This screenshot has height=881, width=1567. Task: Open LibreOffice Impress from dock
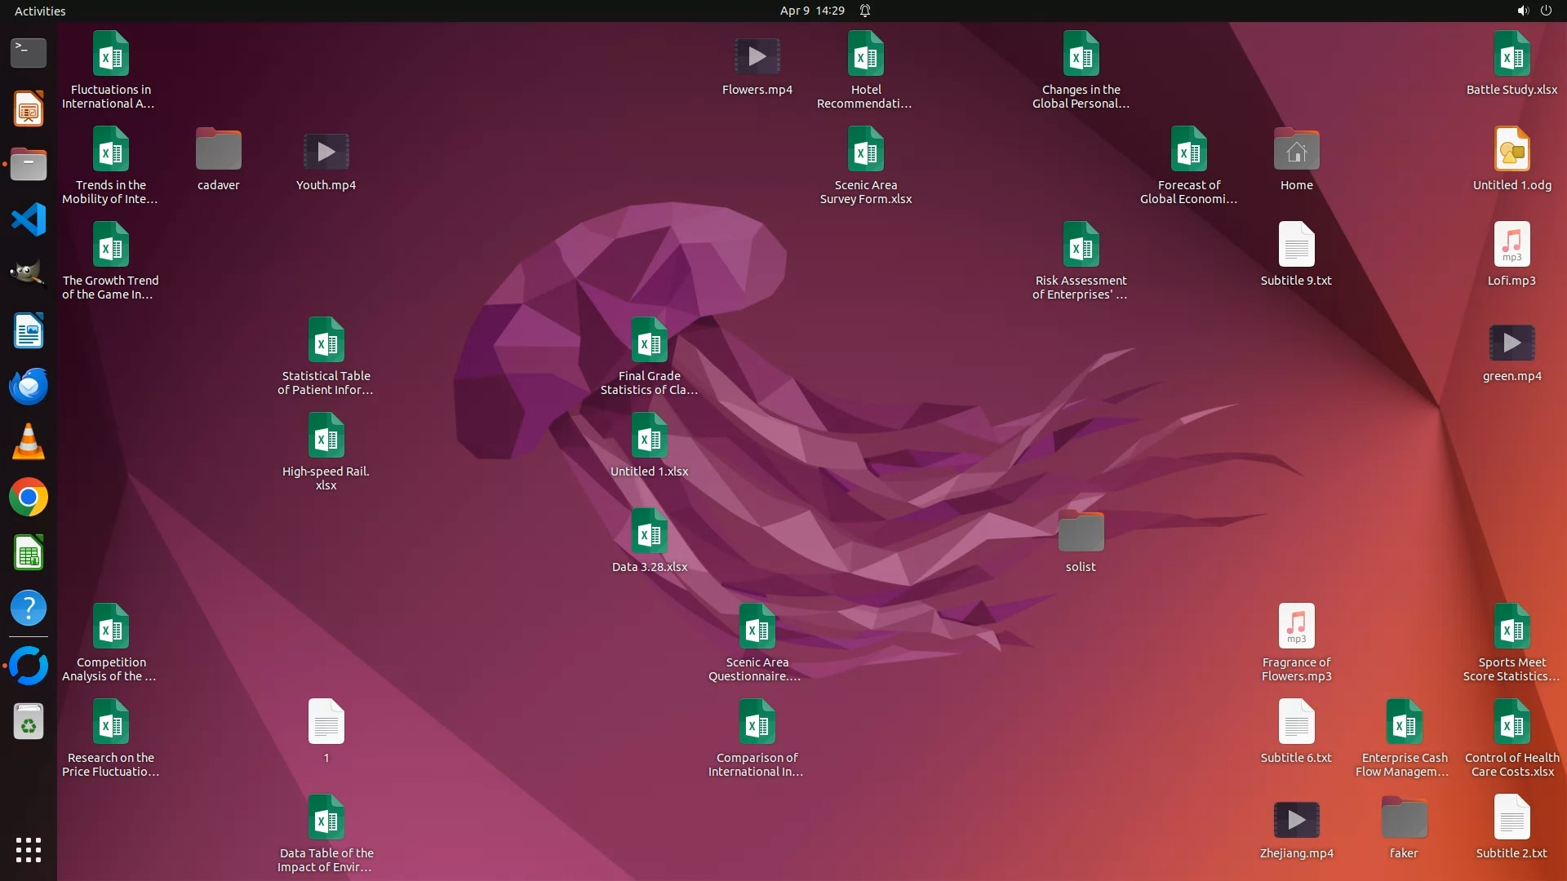click(29, 108)
